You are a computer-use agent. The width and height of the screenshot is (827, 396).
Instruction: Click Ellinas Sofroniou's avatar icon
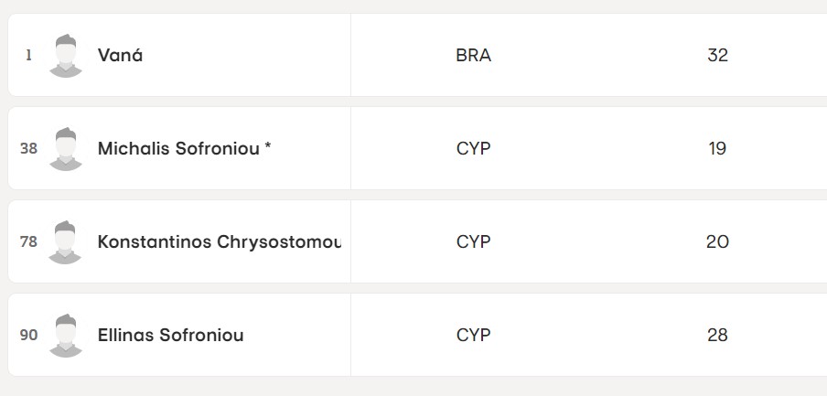[65, 336]
